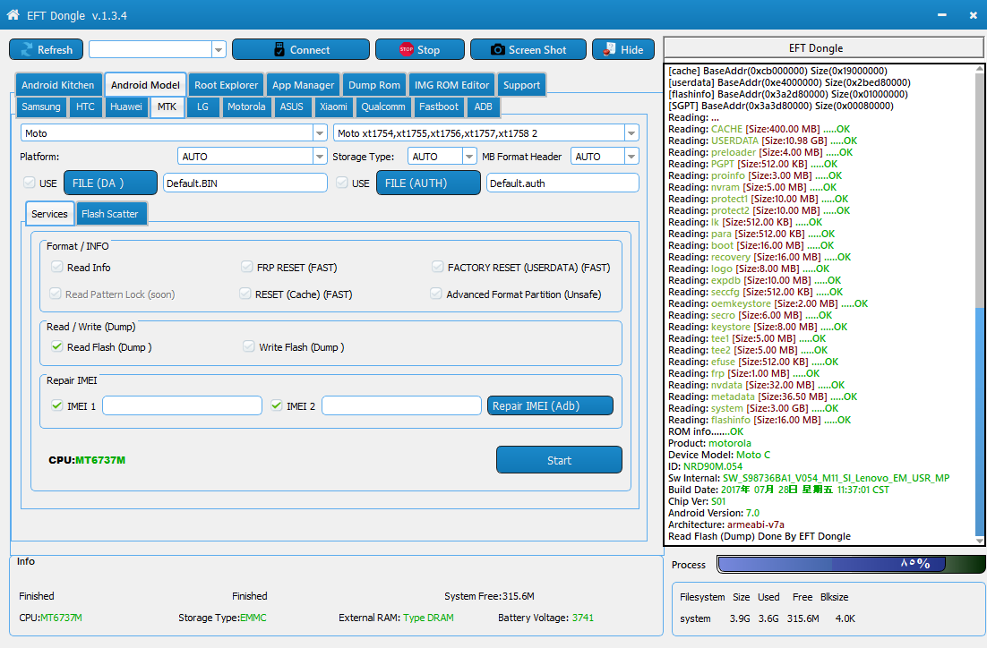Image resolution: width=987 pixels, height=648 pixels.
Task: Toggle the IMEI 1 checkbox
Action: [x=57, y=405]
